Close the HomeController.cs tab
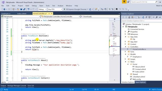 tap(51, 13)
